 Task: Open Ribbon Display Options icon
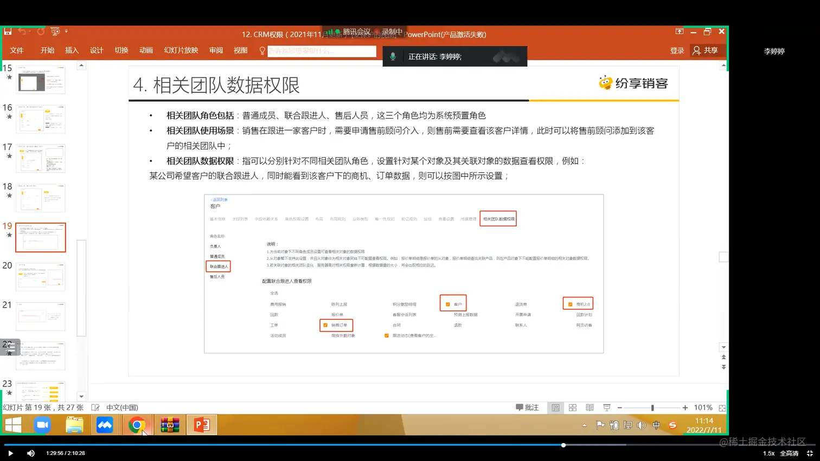679,31
